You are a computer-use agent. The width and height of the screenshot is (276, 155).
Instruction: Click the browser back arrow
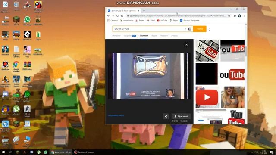click(x=108, y=16)
